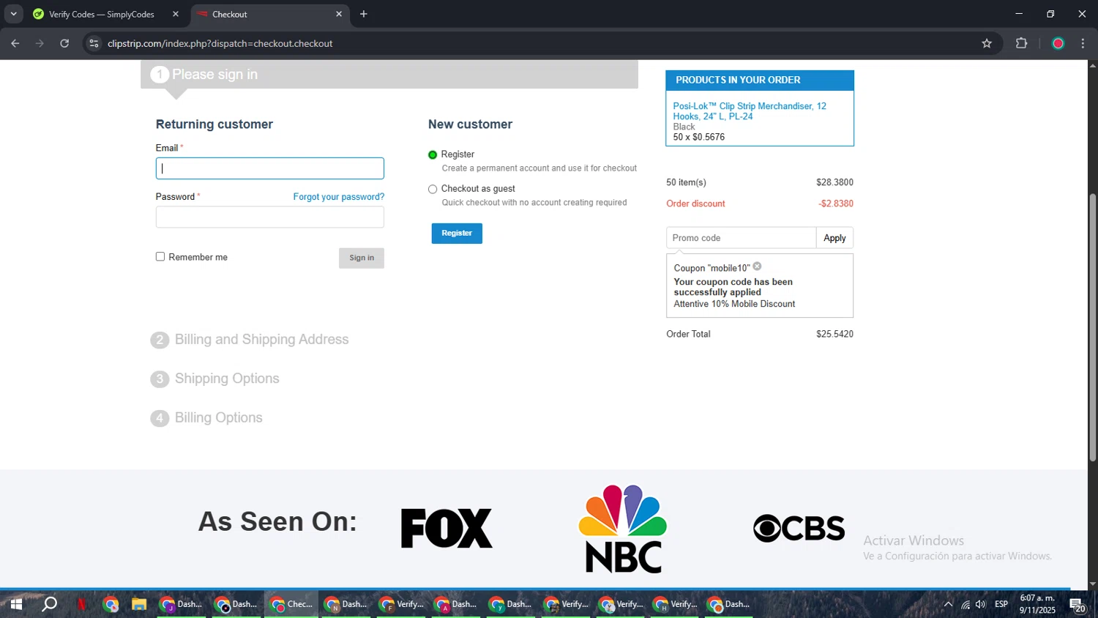Viewport: 1098px width, 618px height.
Task: Click the $25.5420 order total value
Action: click(834, 334)
